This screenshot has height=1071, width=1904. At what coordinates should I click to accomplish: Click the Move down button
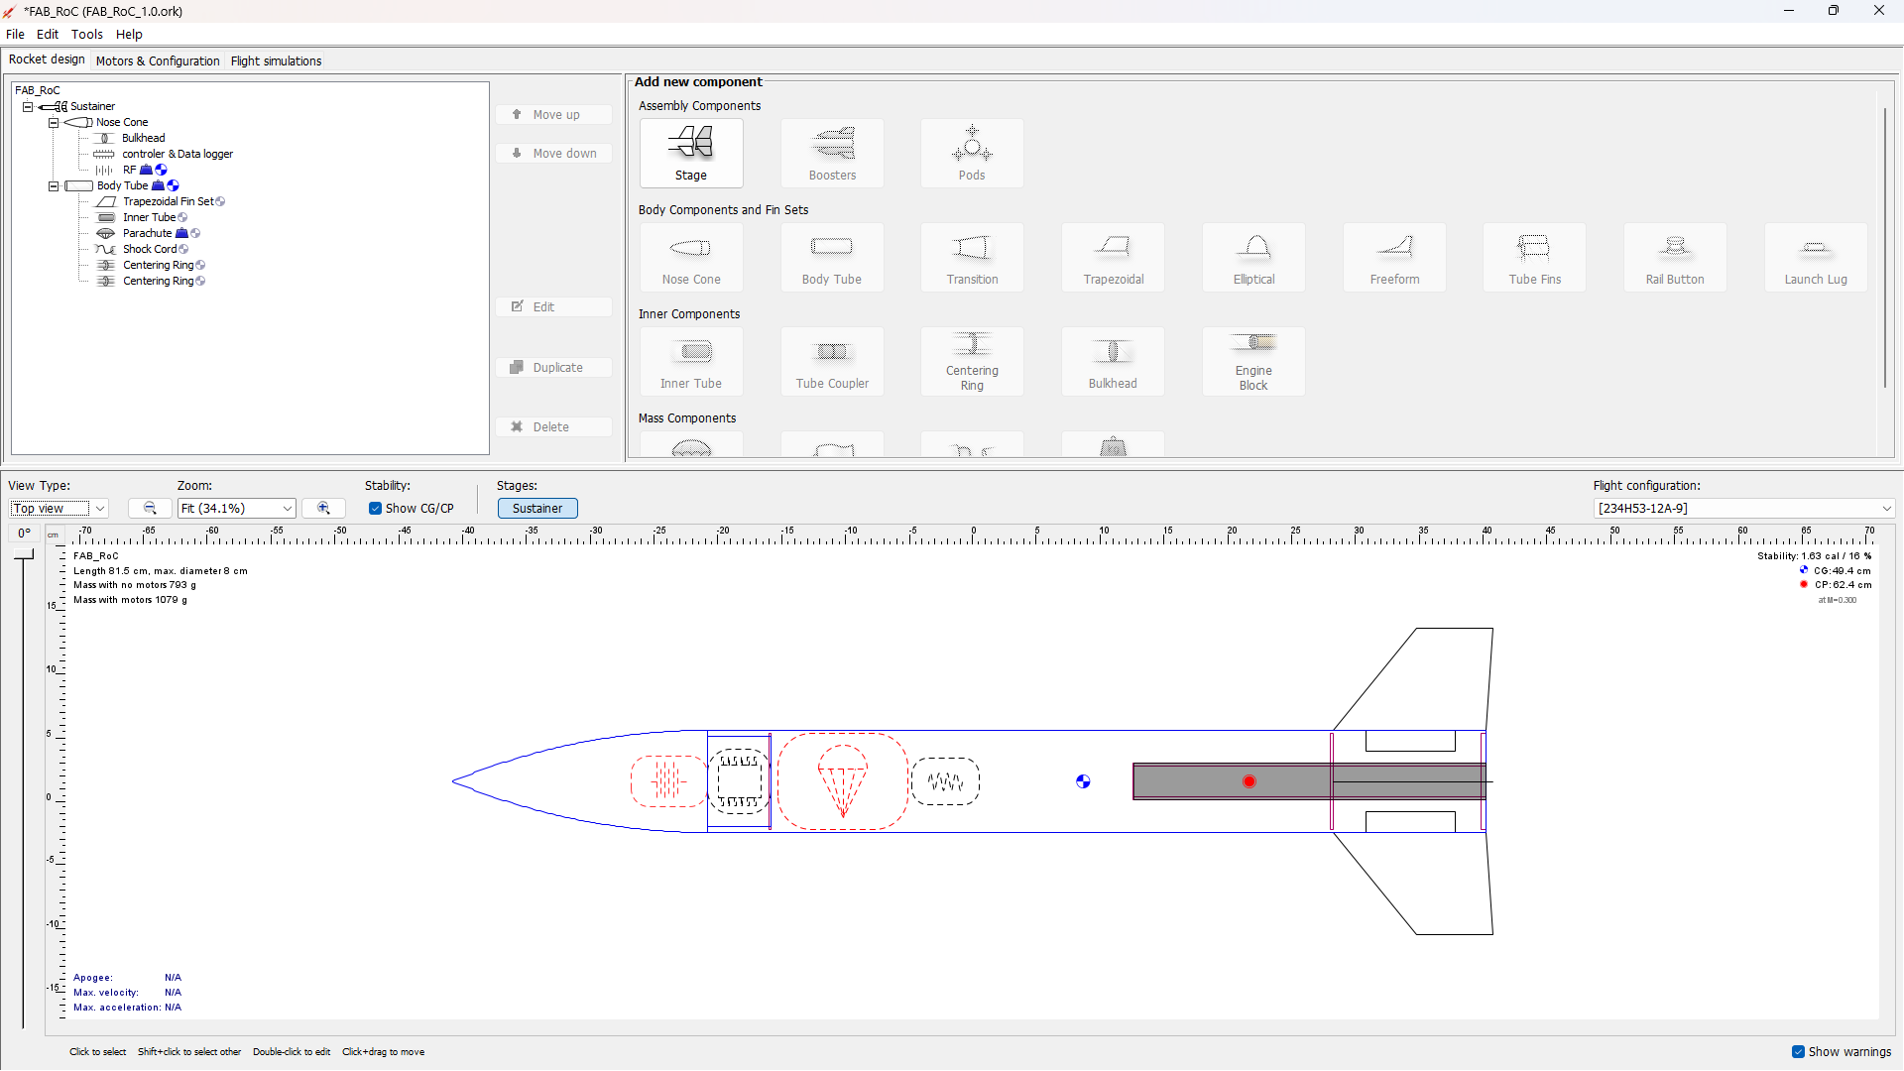(554, 154)
